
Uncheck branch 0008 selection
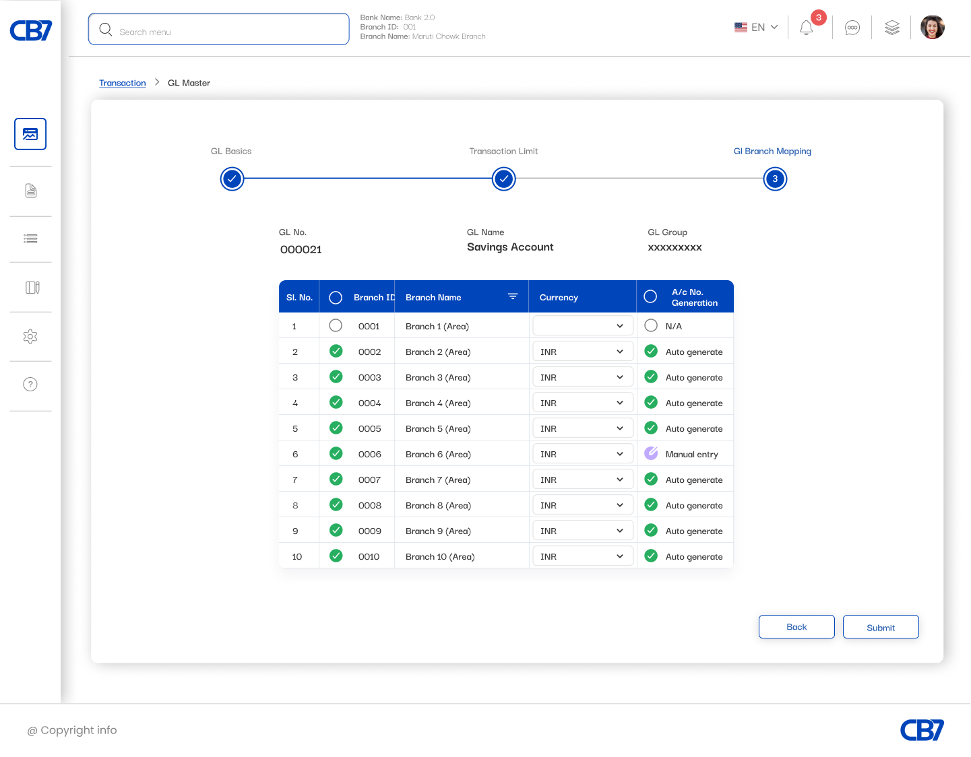(336, 504)
